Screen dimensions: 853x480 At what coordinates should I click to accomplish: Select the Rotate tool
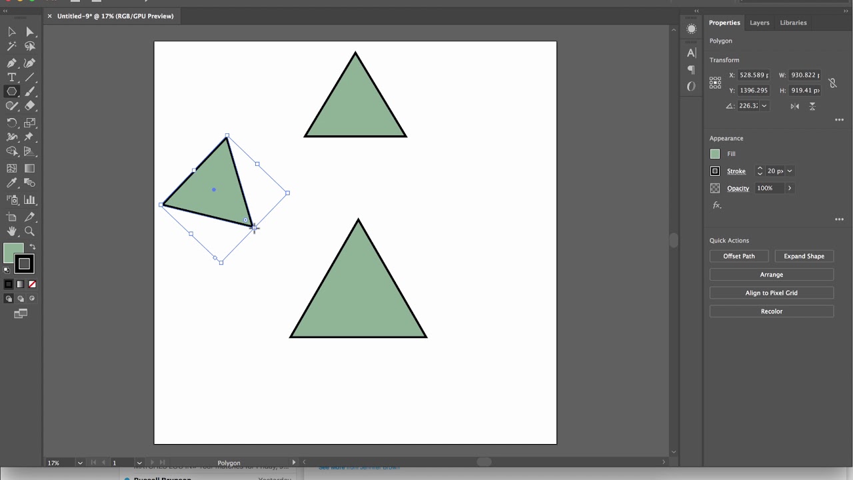(x=11, y=123)
